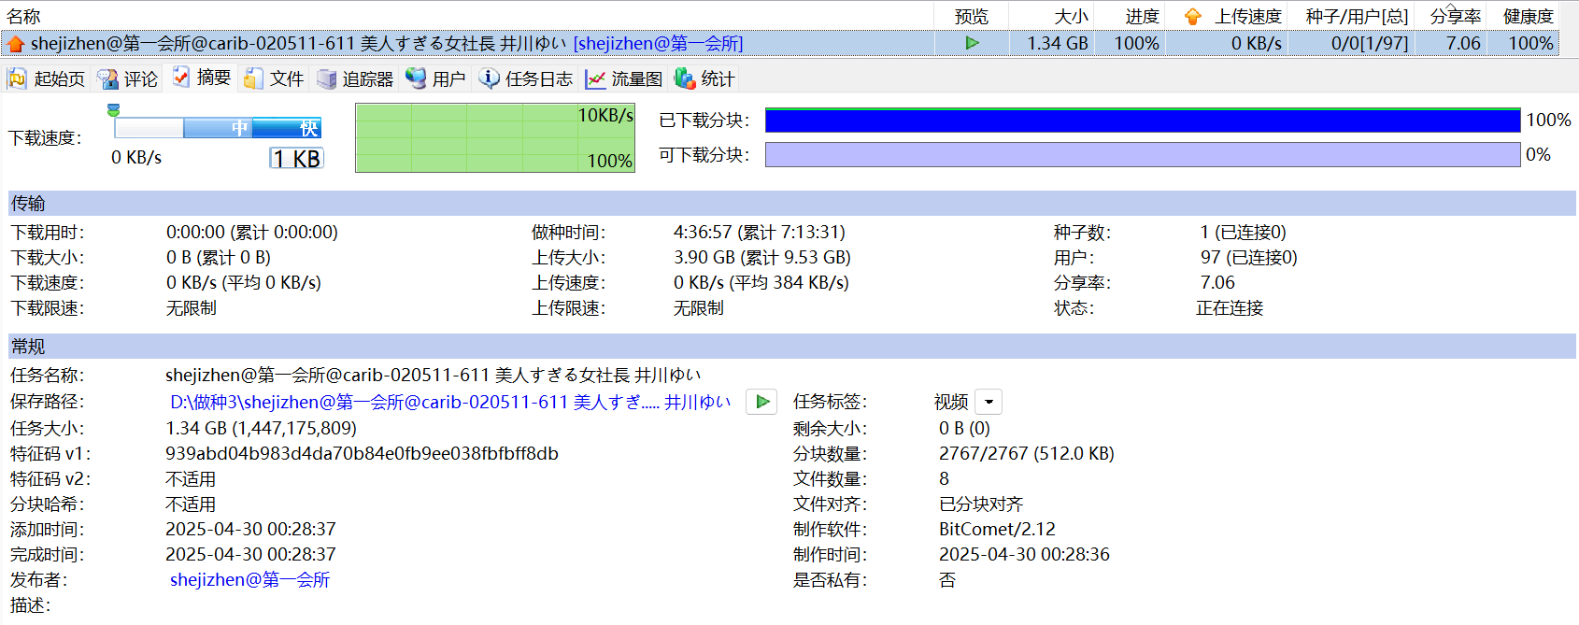The height and width of the screenshot is (625, 1579).
Task: Click the 可下载分块 availability bar
Action: [1143, 154]
